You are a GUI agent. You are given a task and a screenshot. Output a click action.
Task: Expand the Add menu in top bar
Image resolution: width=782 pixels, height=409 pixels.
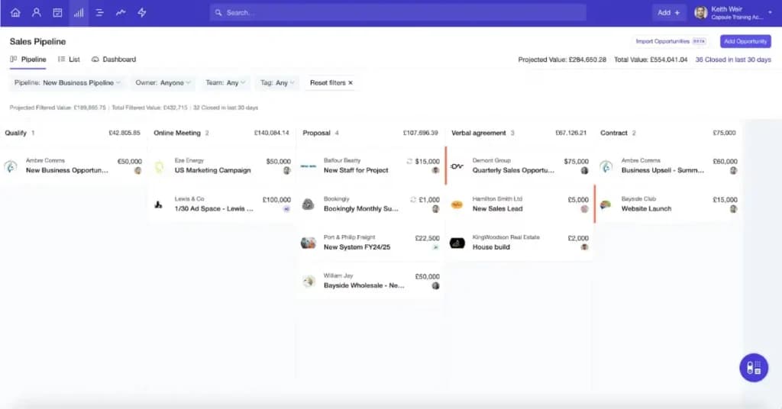[668, 12]
